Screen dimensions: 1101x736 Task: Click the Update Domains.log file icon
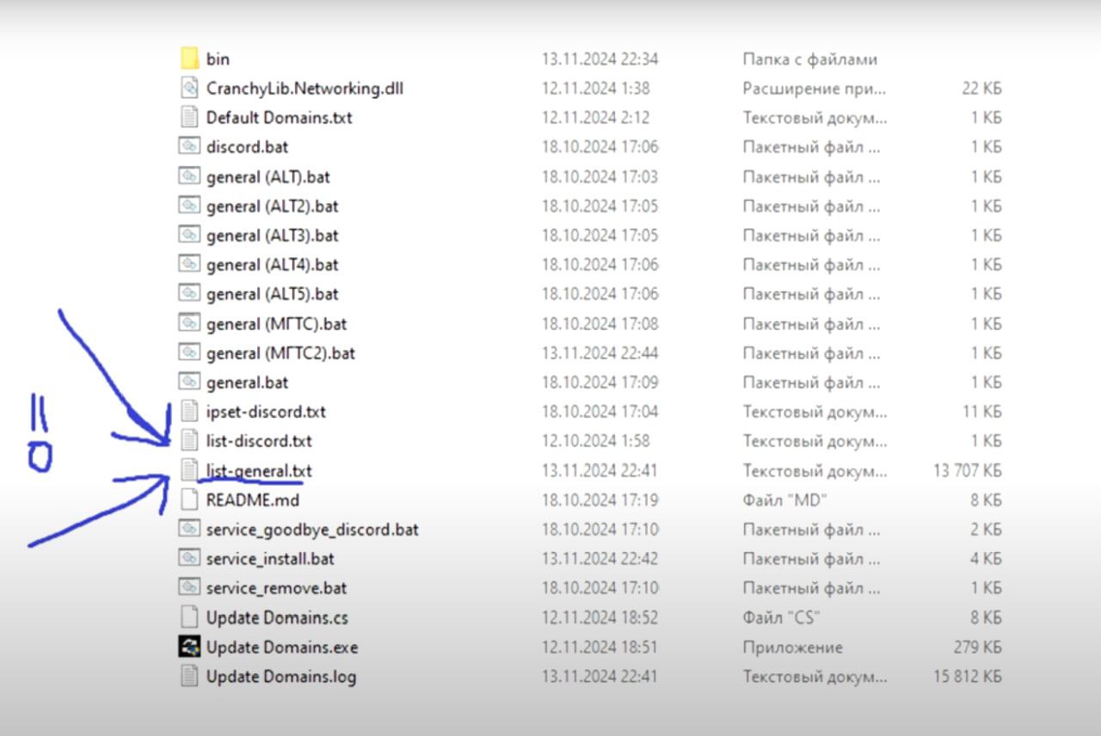[x=189, y=676]
